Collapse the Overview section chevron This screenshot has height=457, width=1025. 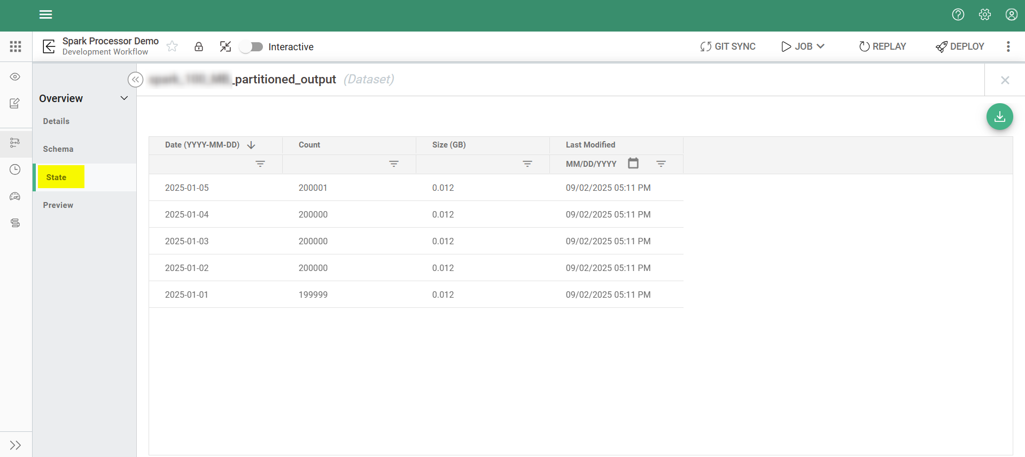[124, 98]
